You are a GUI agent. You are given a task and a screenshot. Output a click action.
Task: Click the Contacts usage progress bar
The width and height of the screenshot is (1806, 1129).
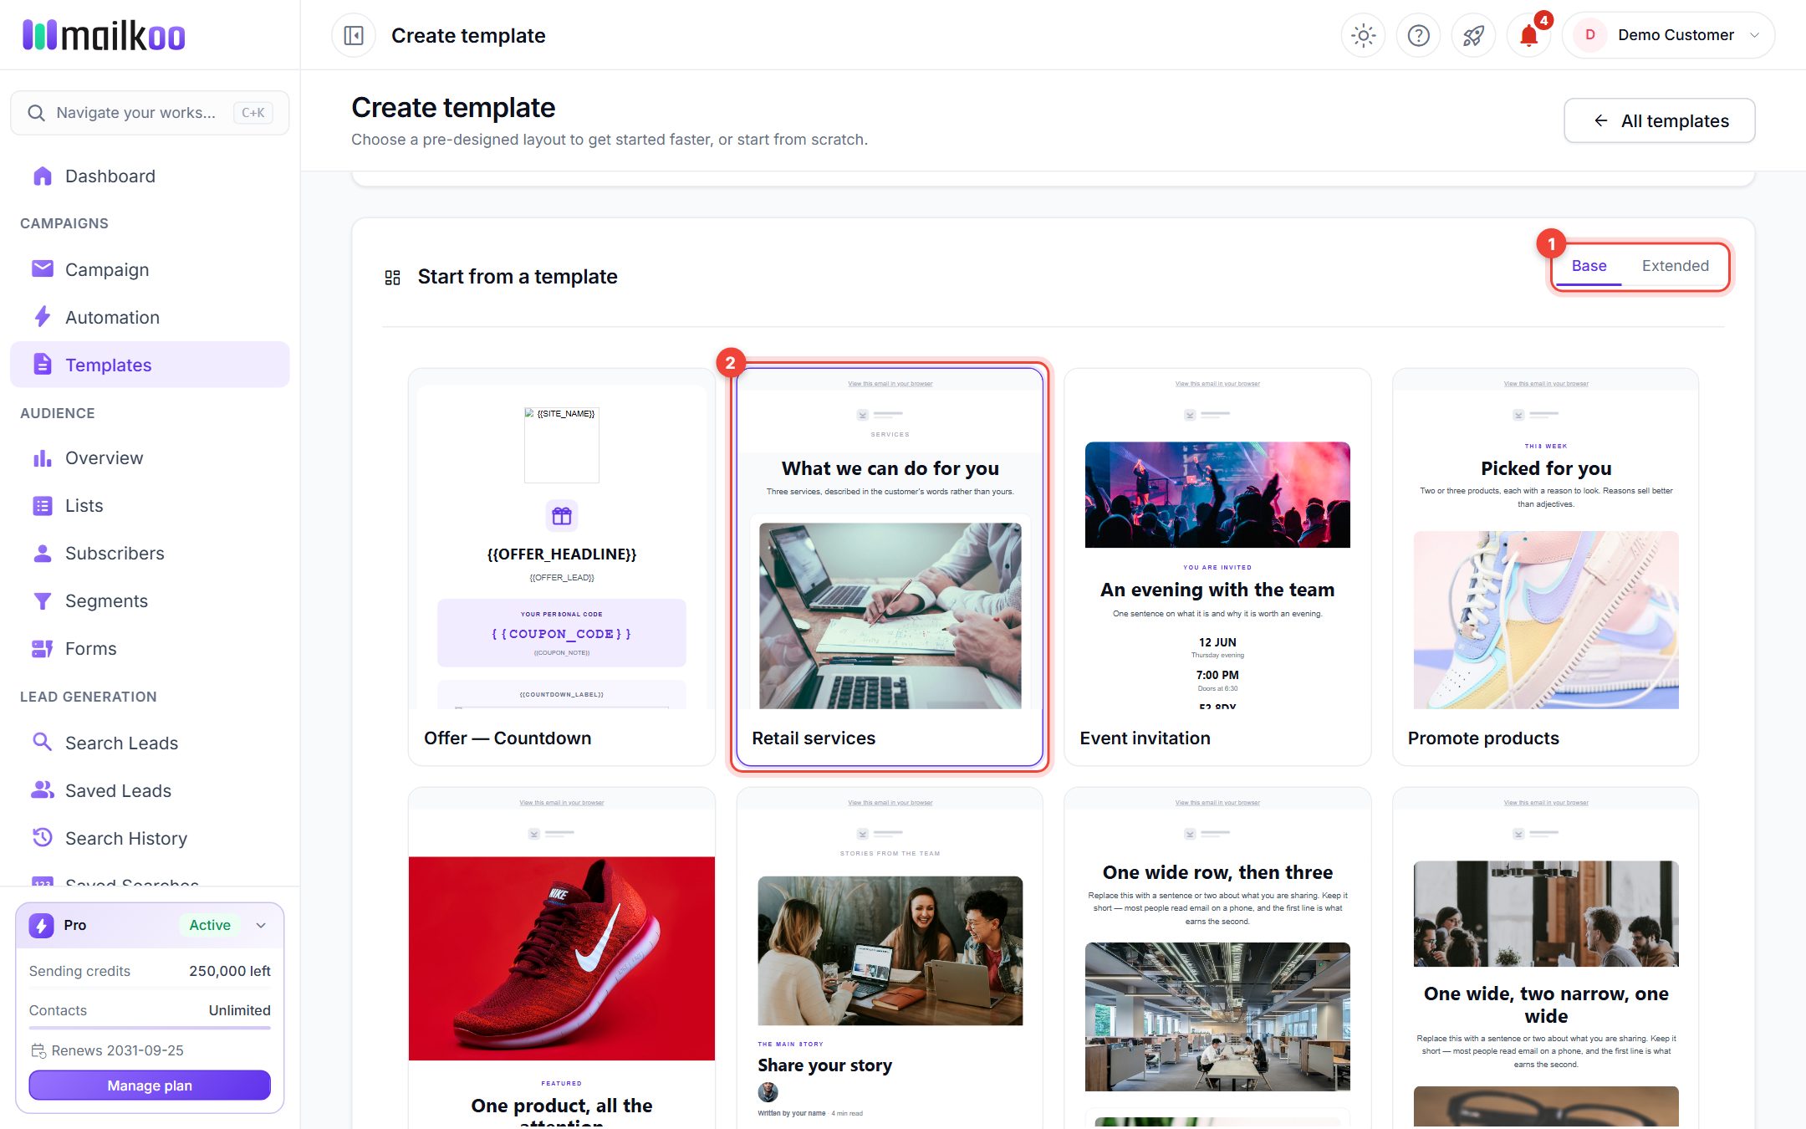click(150, 1028)
